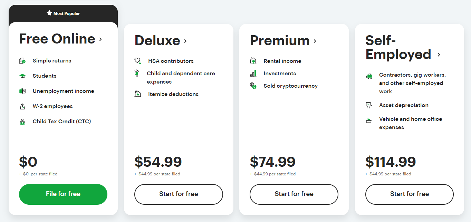Expand the Deluxe plan chevron

[x=185, y=41]
